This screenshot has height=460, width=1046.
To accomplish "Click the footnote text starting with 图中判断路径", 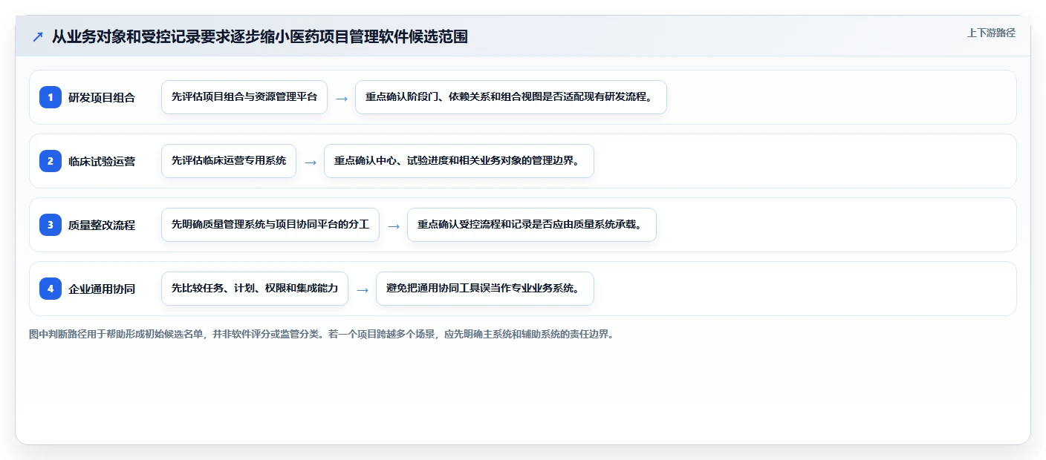I will tap(322, 335).
